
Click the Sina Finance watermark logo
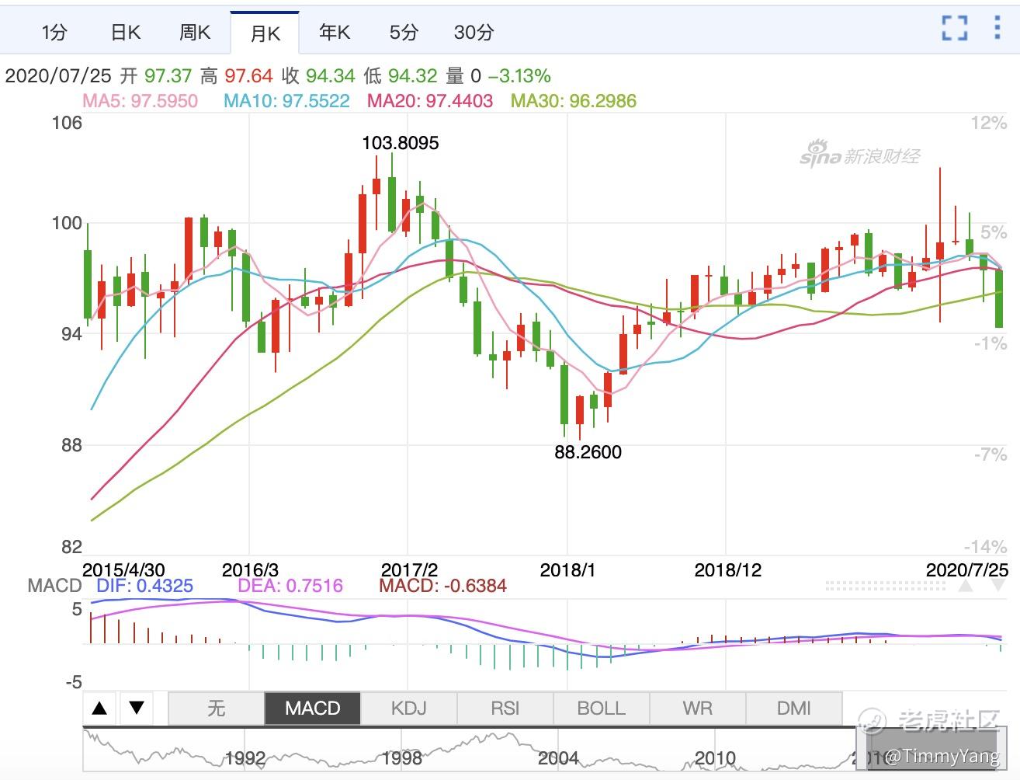859,154
